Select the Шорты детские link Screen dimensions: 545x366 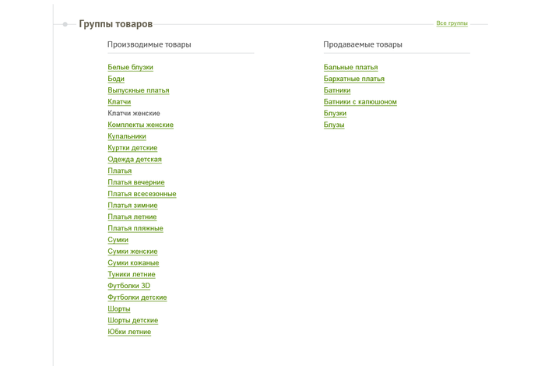pyautogui.click(x=133, y=320)
